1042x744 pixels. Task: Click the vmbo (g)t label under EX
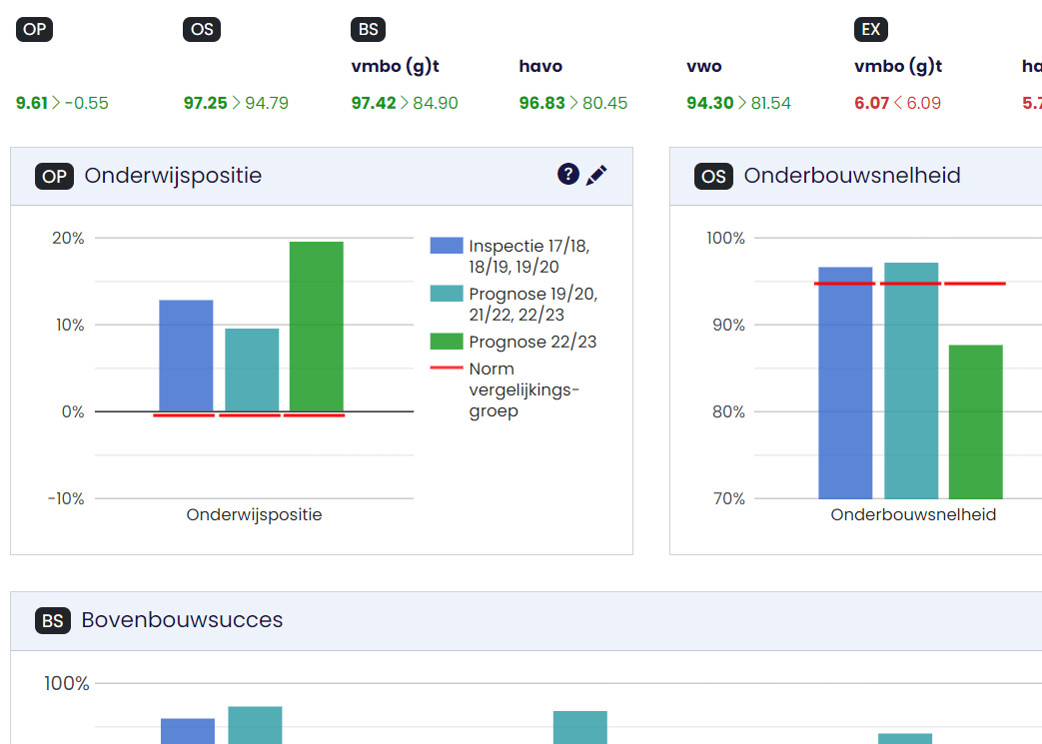click(x=898, y=67)
